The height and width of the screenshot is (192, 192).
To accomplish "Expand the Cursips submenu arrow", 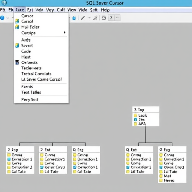I will pyautogui.click(x=64, y=33).
